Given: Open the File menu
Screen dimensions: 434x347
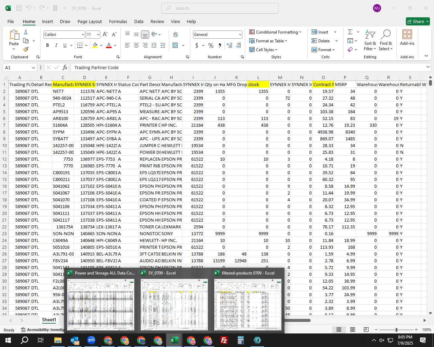Looking at the screenshot, I should pyautogui.click(x=11, y=21).
